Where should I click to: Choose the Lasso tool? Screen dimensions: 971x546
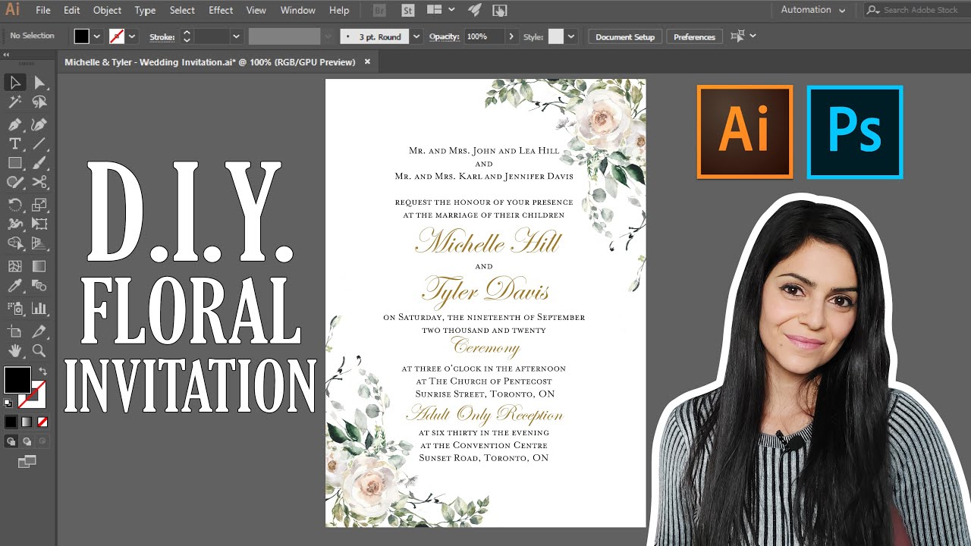(x=39, y=102)
